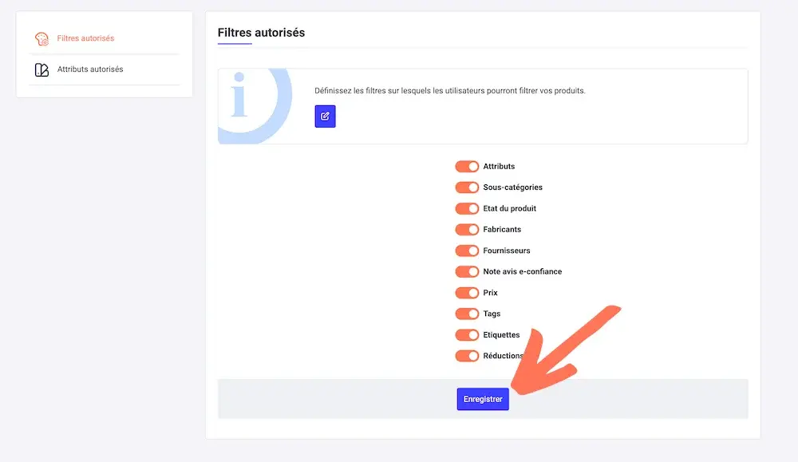Disable the Sous-catégories filter switch
The height and width of the screenshot is (462, 798).
[x=467, y=188]
